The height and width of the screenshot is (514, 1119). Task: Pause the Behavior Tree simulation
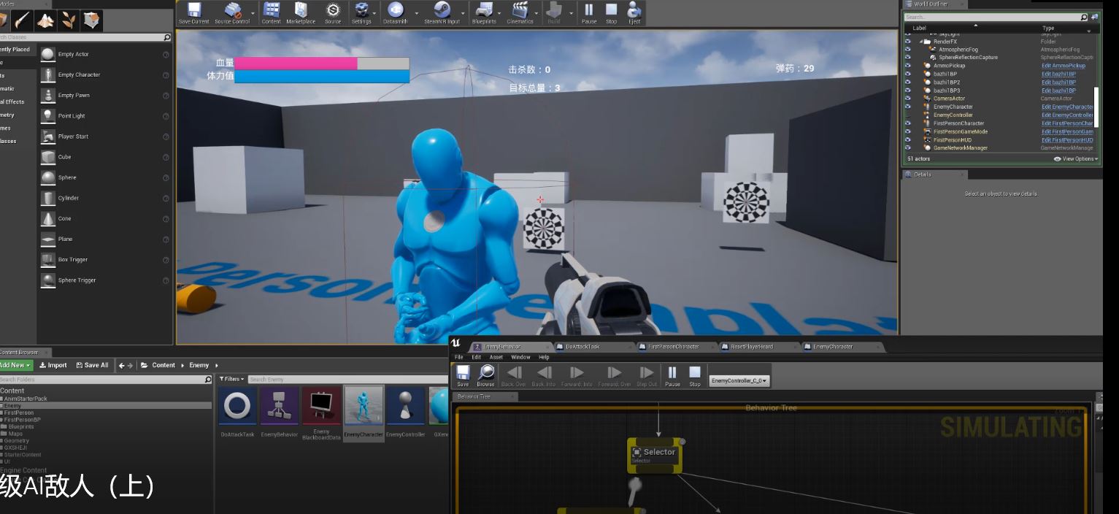pos(672,375)
